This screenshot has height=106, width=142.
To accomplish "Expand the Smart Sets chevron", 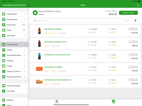I will (26, 25).
